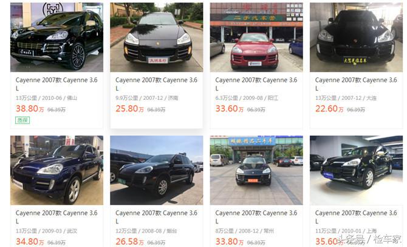The height and width of the screenshot is (247, 407).
Task: Open Cayenne 3.6L title priced 38.80万
Action: click(56, 84)
